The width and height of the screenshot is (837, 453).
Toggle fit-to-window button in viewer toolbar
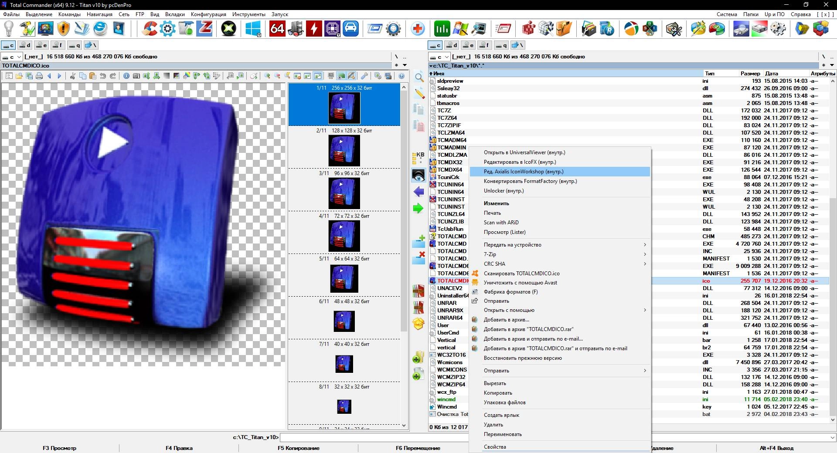coord(318,76)
